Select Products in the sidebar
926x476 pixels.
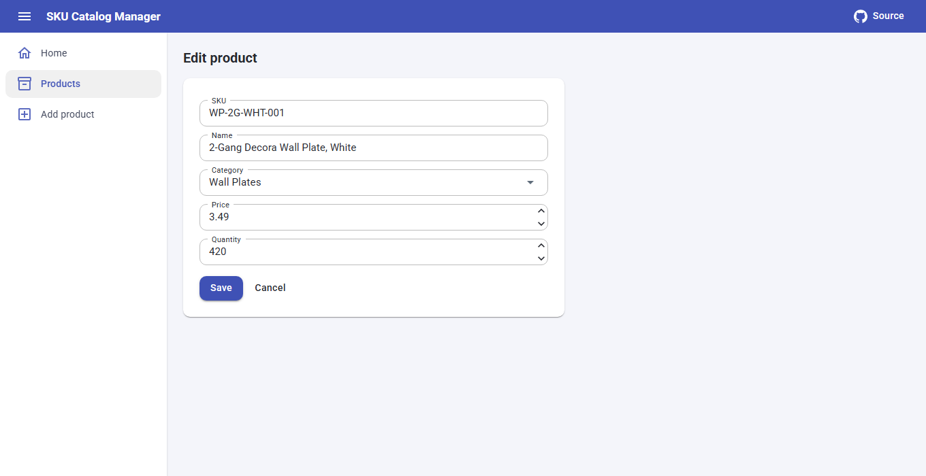[83, 84]
